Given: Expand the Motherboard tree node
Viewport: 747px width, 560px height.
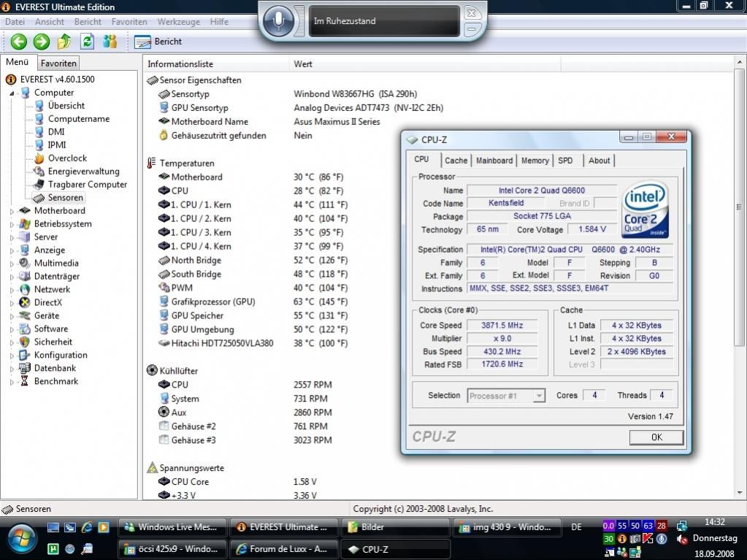Looking at the screenshot, I should (12, 211).
